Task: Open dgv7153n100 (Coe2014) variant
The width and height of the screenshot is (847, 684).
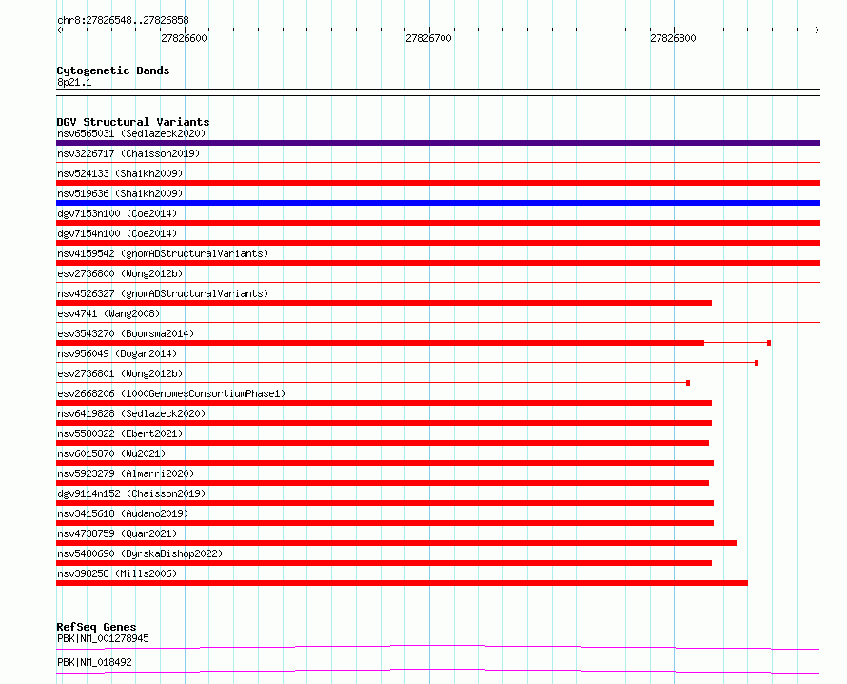Action: 117,213
